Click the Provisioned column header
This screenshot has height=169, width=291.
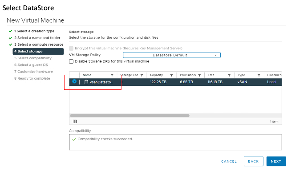point(188,75)
